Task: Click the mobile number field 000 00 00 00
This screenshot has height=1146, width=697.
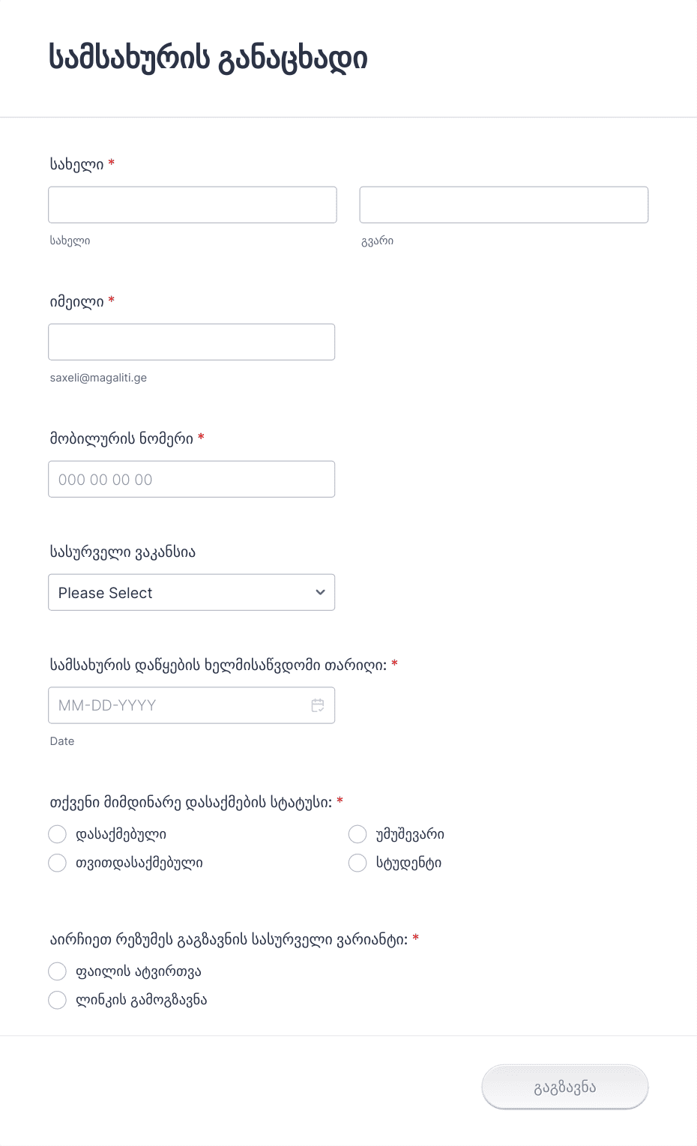Action: [x=191, y=479]
